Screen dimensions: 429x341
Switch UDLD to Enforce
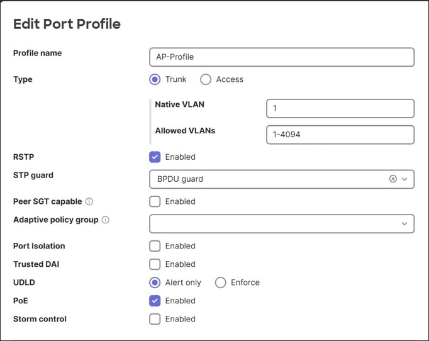220,282
